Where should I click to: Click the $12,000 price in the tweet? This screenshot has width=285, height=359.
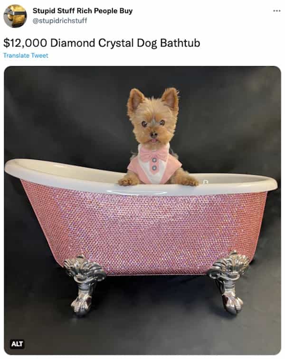click(25, 43)
